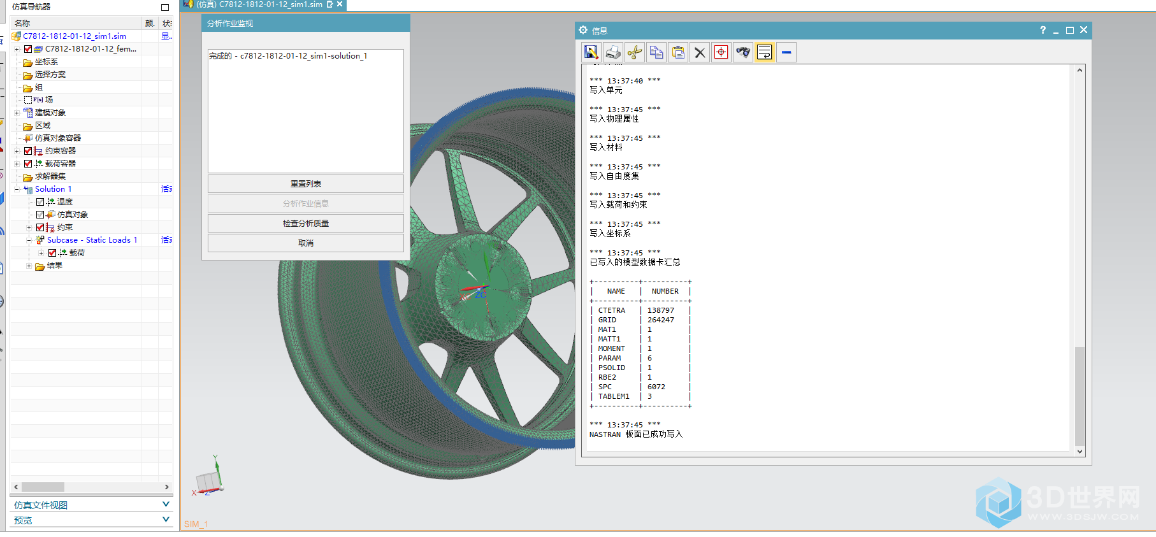
Task: Toggle the 温度 checkbox under Solution 1
Action: click(x=40, y=202)
